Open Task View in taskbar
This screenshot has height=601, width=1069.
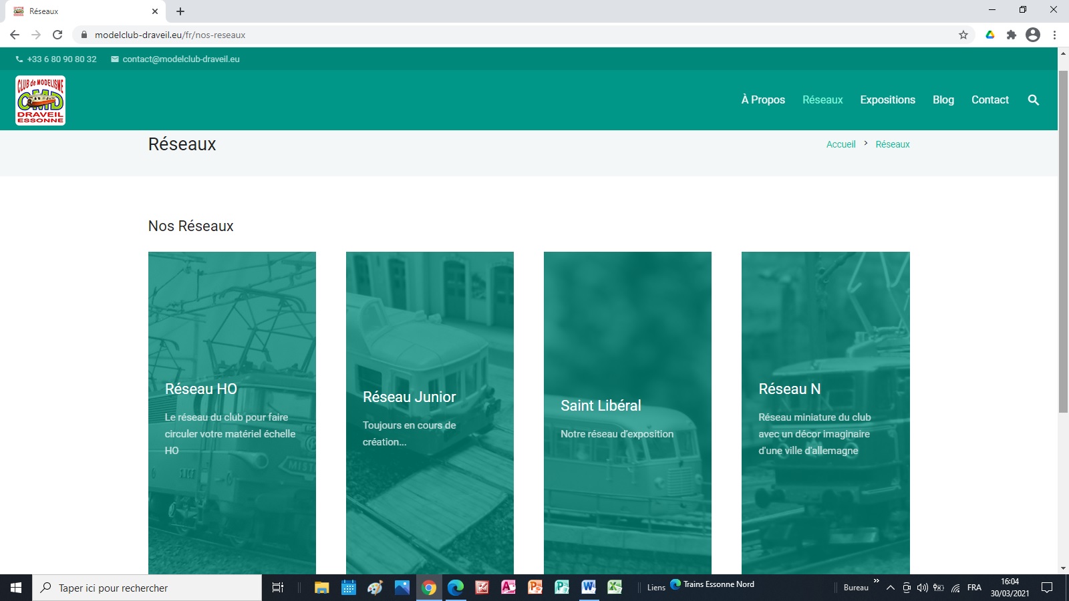tap(278, 588)
